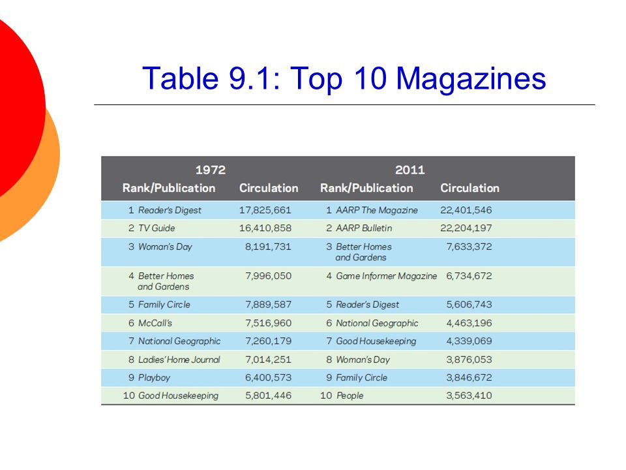Click the 1972 Good Housekeeping entry at rank 10
626x470 pixels.
click(x=179, y=396)
